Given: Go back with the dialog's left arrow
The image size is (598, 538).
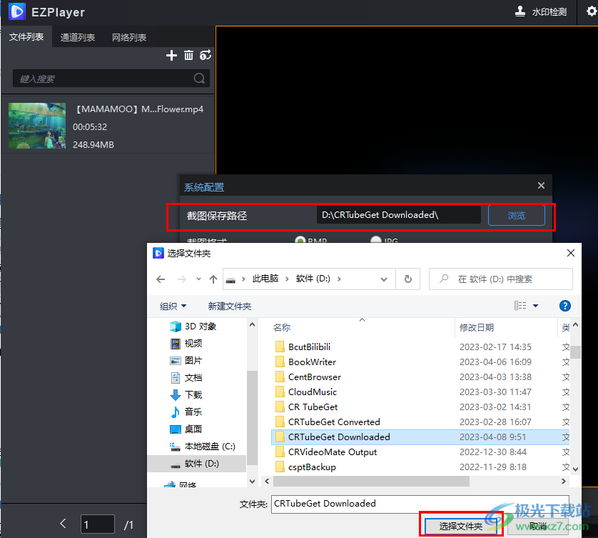Looking at the screenshot, I should click(161, 279).
